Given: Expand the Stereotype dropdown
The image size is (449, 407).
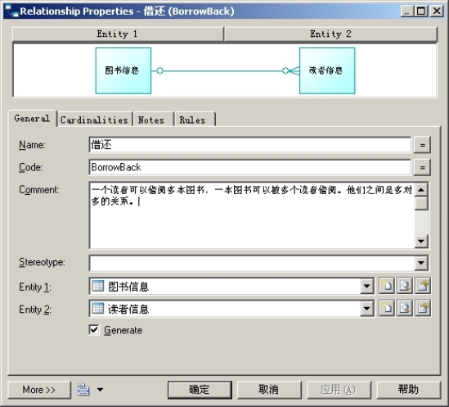Looking at the screenshot, I should click(x=421, y=263).
